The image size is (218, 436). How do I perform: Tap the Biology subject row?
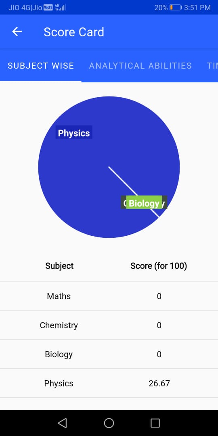pyautogui.click(x=109, y=354)
